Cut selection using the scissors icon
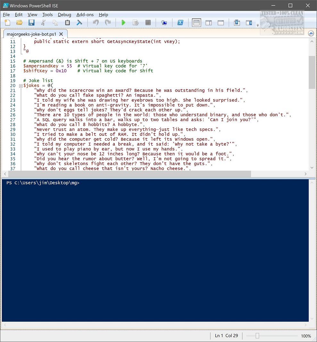This screenshot has width=317, height=342. [43, 22]
